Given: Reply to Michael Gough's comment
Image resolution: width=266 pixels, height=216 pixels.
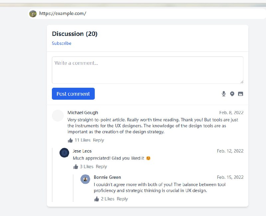Looking at the screenshot, I should [98, 140].
